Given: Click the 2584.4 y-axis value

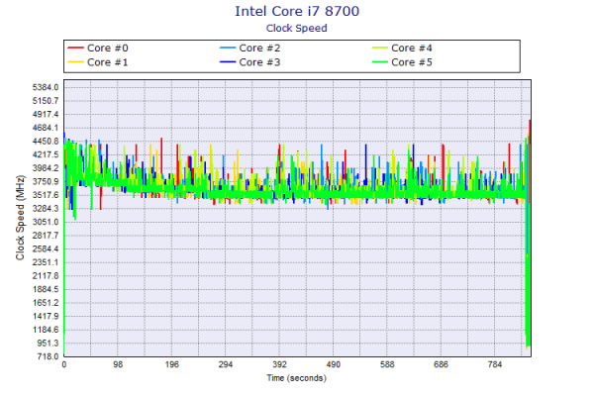Looking at the screenshot, I should pyautogui.click(x=46, y=248).
